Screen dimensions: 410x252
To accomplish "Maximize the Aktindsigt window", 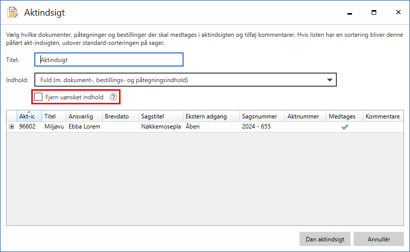I will point(374,13).
